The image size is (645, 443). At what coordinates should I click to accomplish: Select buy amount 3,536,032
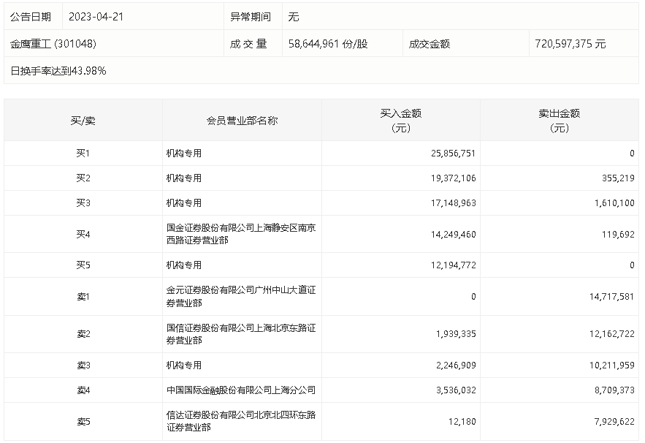(457, 390)
